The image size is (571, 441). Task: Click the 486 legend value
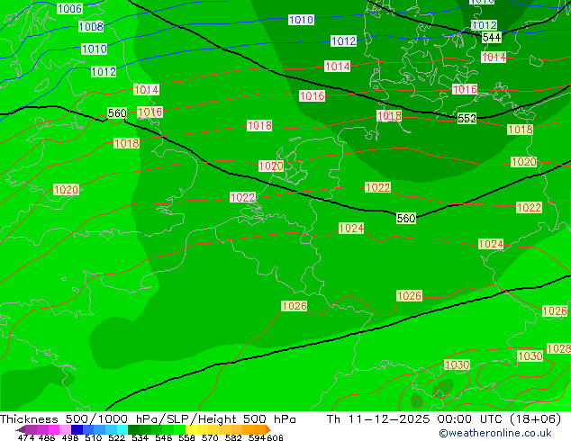point(47,437)
